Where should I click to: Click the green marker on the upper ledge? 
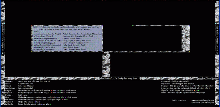coord(133,26)
